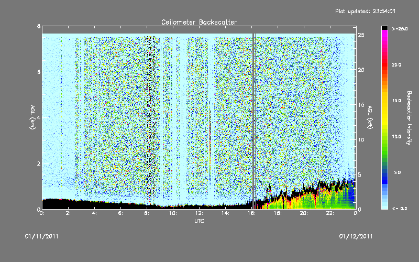419x262 pixels.
Task: Click the '15' kft label on right axis
Action: 361,105
